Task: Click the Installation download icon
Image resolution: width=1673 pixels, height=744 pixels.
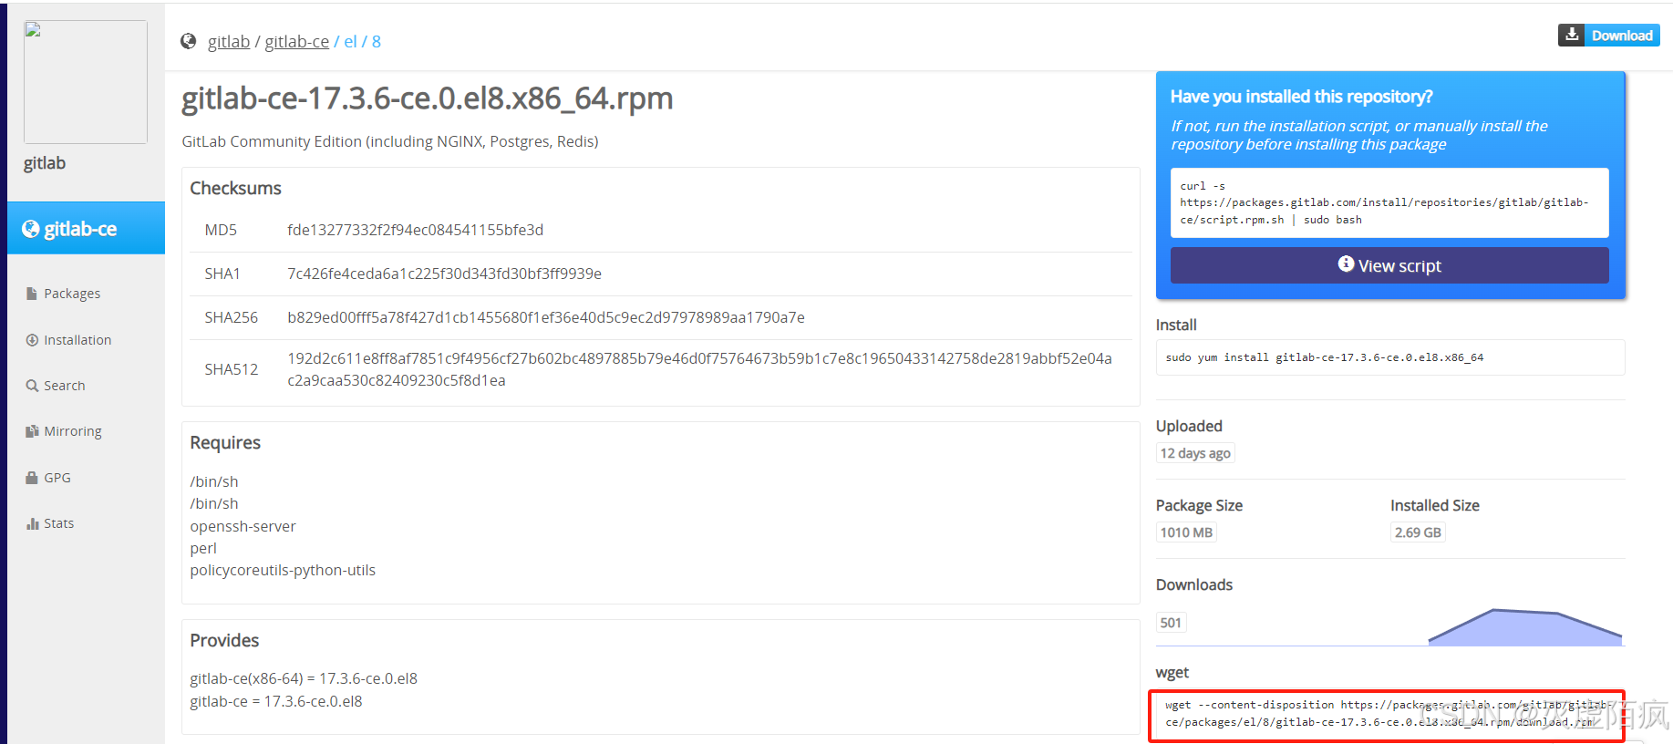Action: [32, 340]
